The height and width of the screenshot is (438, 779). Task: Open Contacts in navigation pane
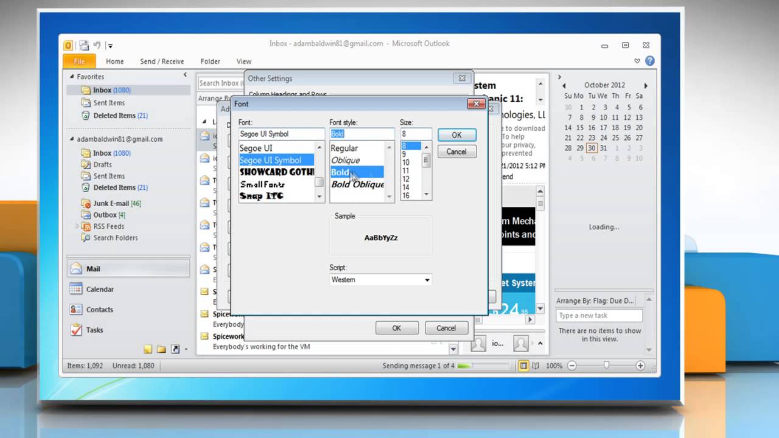pyautogui.click(x=128, y=310)
